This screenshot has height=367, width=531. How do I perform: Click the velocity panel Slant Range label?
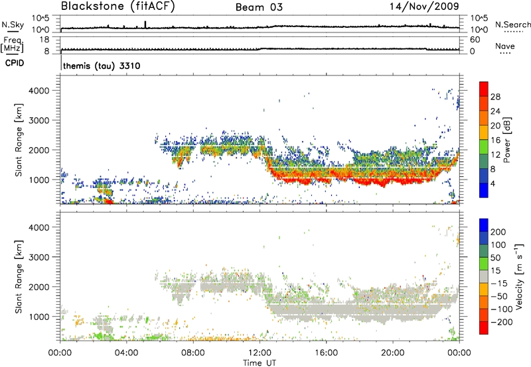(19, 276)
